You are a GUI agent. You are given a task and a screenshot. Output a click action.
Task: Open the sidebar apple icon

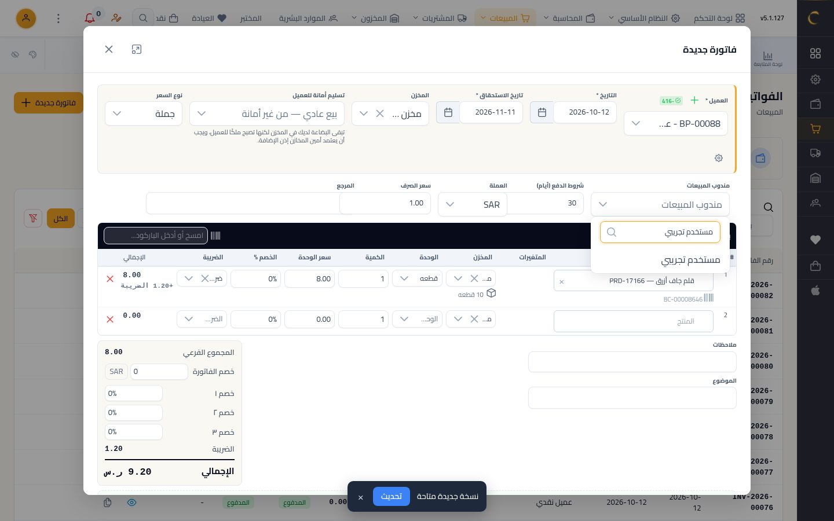(x=815, y=291)
